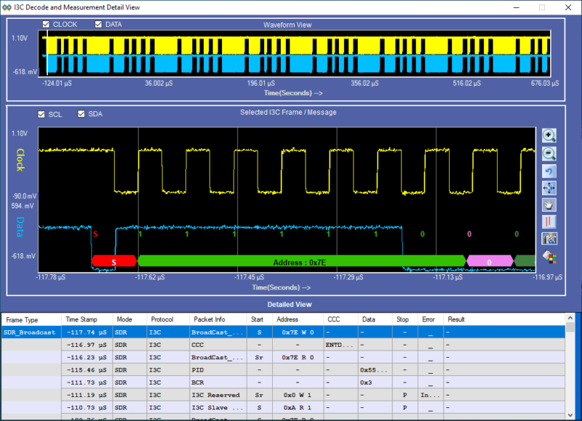Toggle the CLOCK waveform checkbox
Viewport: 582px width, 421px height.
[46, 24]
